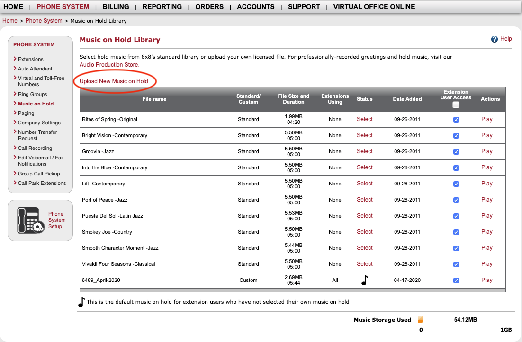Viewport: 522px width, 342px height.
Task: Select Bright Vision -Contemporary as hold music
Action: click(365, 135)
